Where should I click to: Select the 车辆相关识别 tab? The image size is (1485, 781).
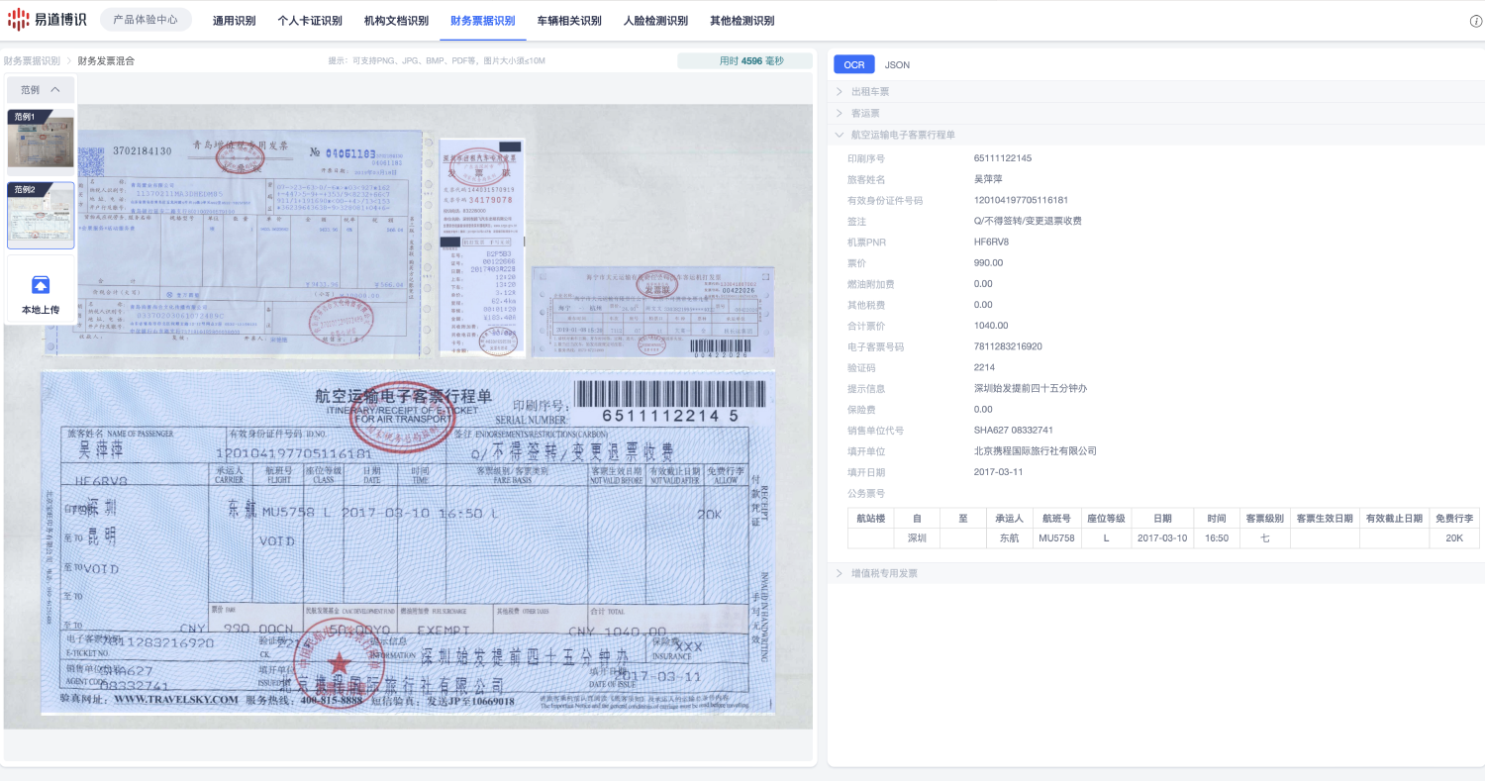click(569, 21)
